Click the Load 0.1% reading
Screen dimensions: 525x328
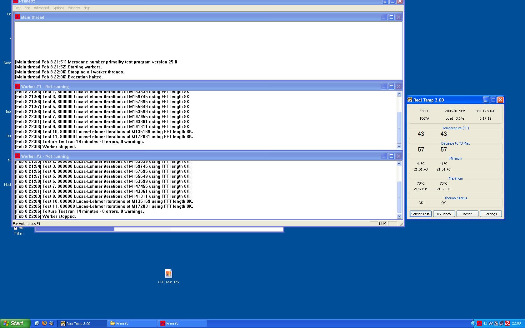point(455,118)
